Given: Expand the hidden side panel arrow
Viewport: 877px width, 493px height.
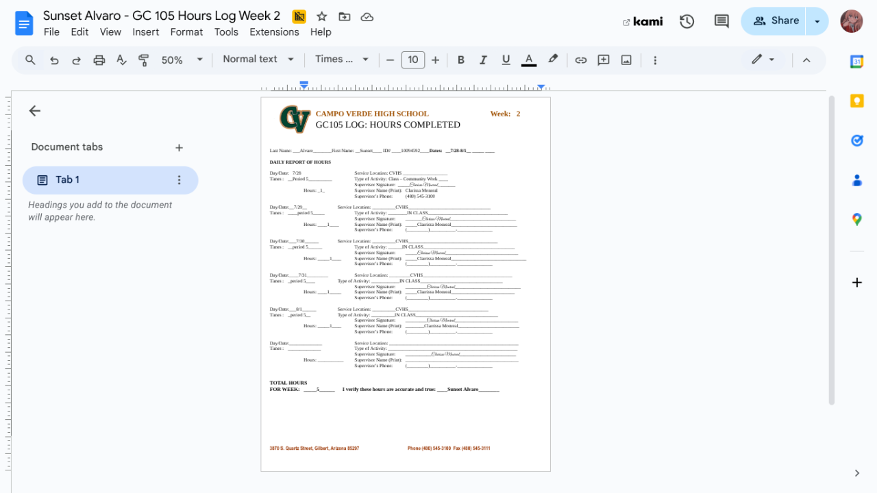Looking at the screenshot, I should coord(857,473).
